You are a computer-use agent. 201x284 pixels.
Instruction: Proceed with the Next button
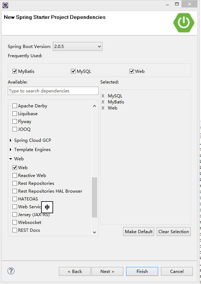click(x=107, y=271)
